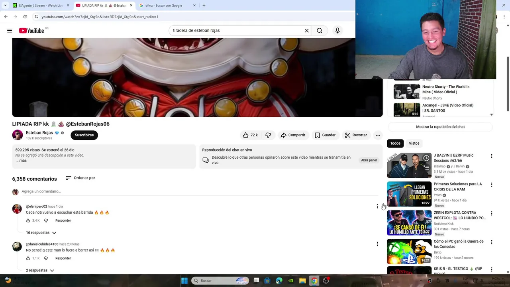Open the tab search dropdown arrow

(x=4, y=6)
